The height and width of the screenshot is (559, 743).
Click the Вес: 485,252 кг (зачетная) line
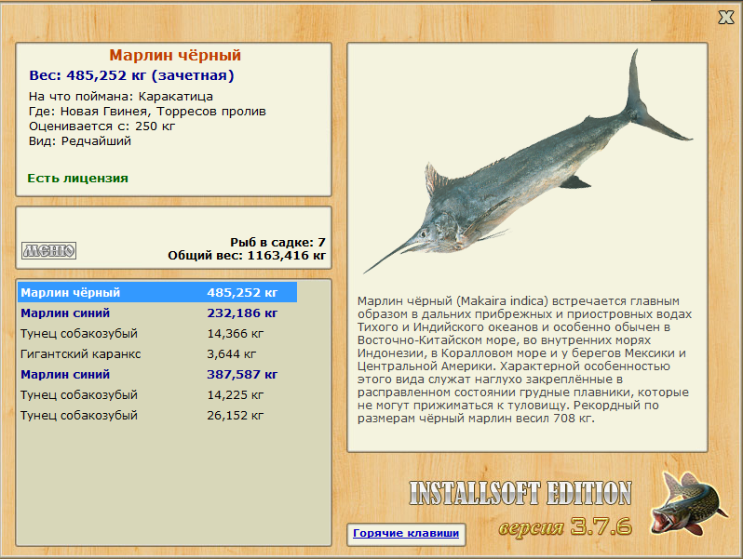pyautogui.click(x=131, y=75)
